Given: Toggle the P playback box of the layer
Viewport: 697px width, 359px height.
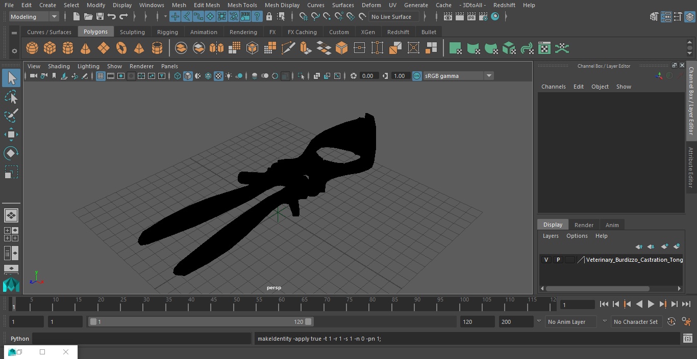Looking at the screenshot, I should pyautogui.click(x=558, y=260).
